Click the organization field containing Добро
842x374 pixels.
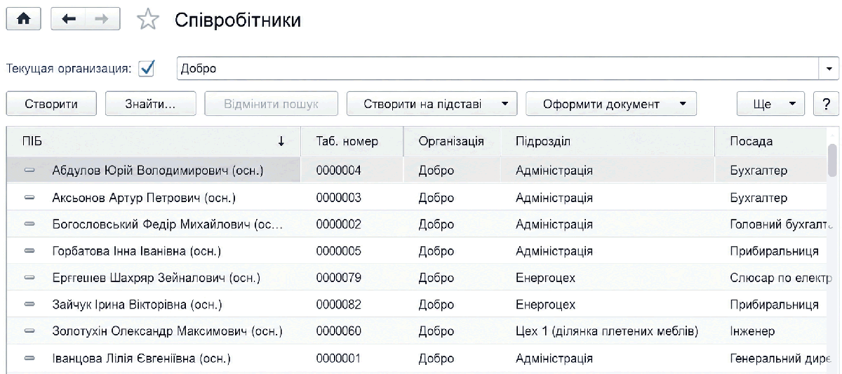pos(497,69)
